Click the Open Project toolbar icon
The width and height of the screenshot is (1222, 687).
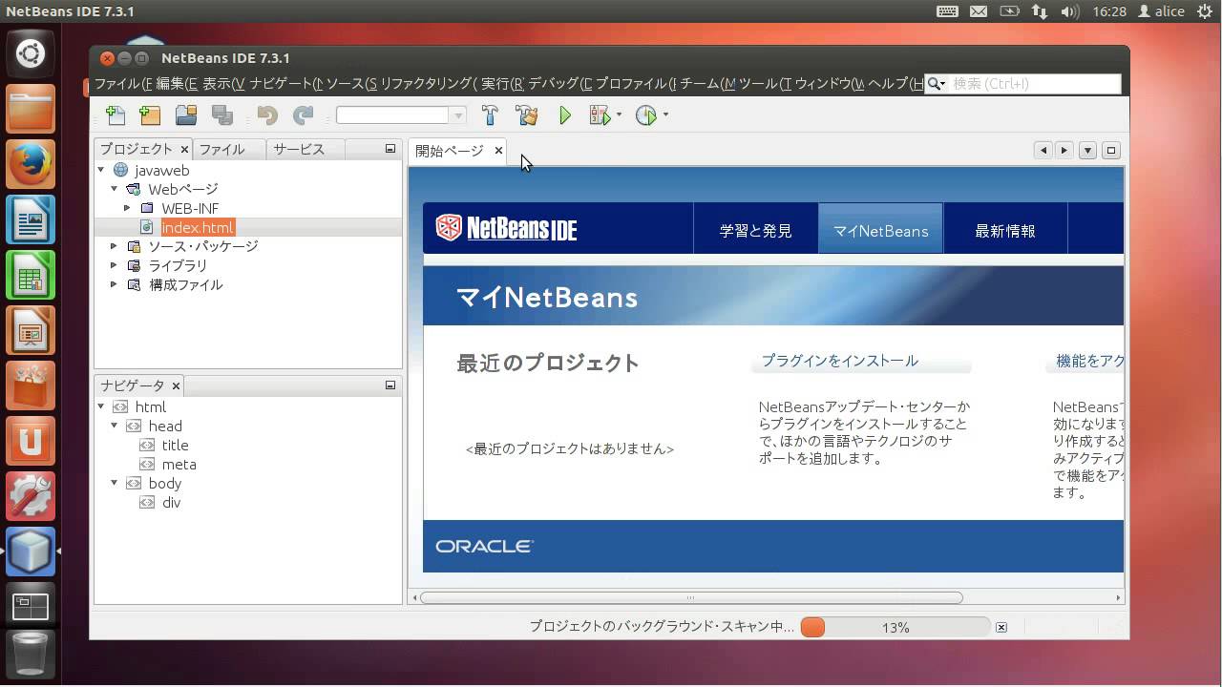(x=186, y=115)
